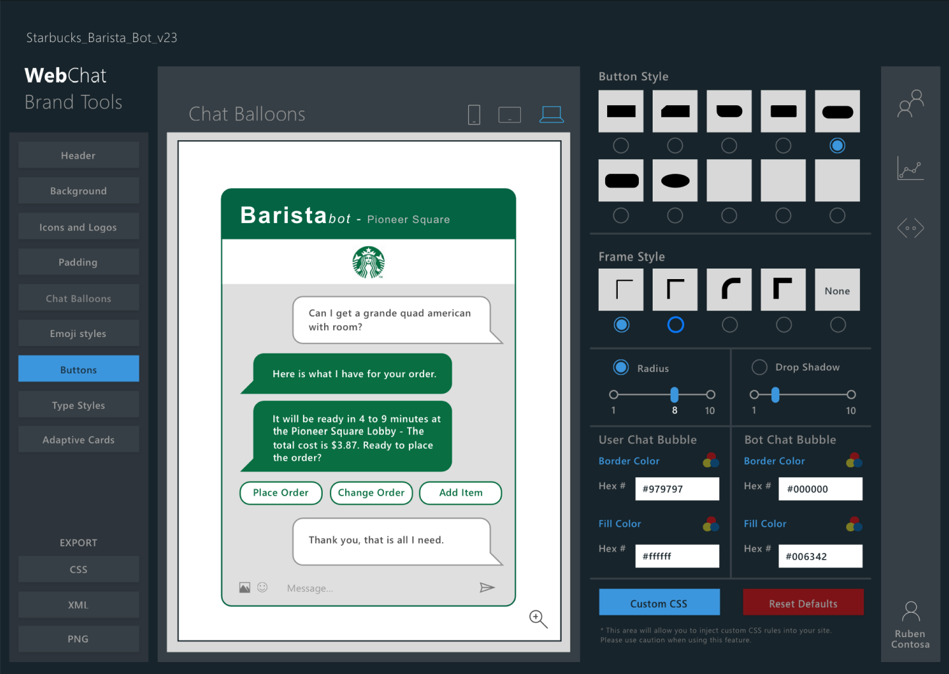This screenshot has height=674, width=949.
Task: Select the tablet preview device icon
Action: click(510, 115)
